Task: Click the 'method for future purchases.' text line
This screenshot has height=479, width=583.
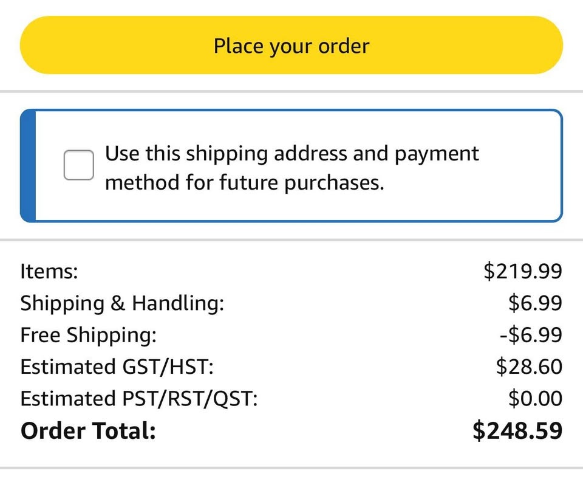Action: (245, 182)
